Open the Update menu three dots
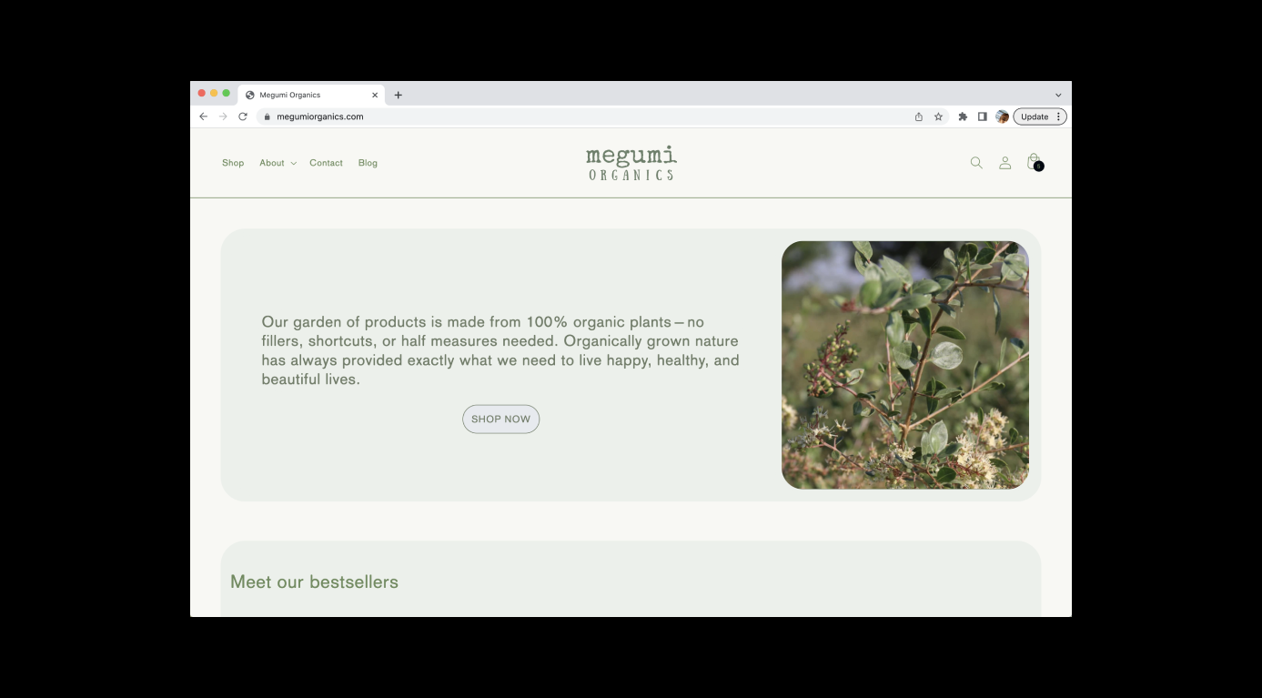1262x698 pixels. [x=1059, y=116]
